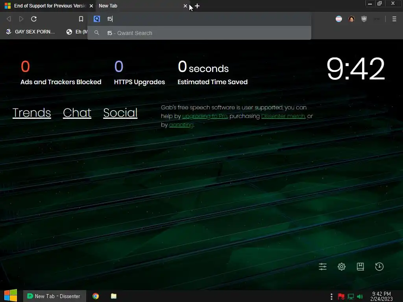This screenshot has width=403, height=302.
Task: Click the browser back arrow
Action: point(9,19)
